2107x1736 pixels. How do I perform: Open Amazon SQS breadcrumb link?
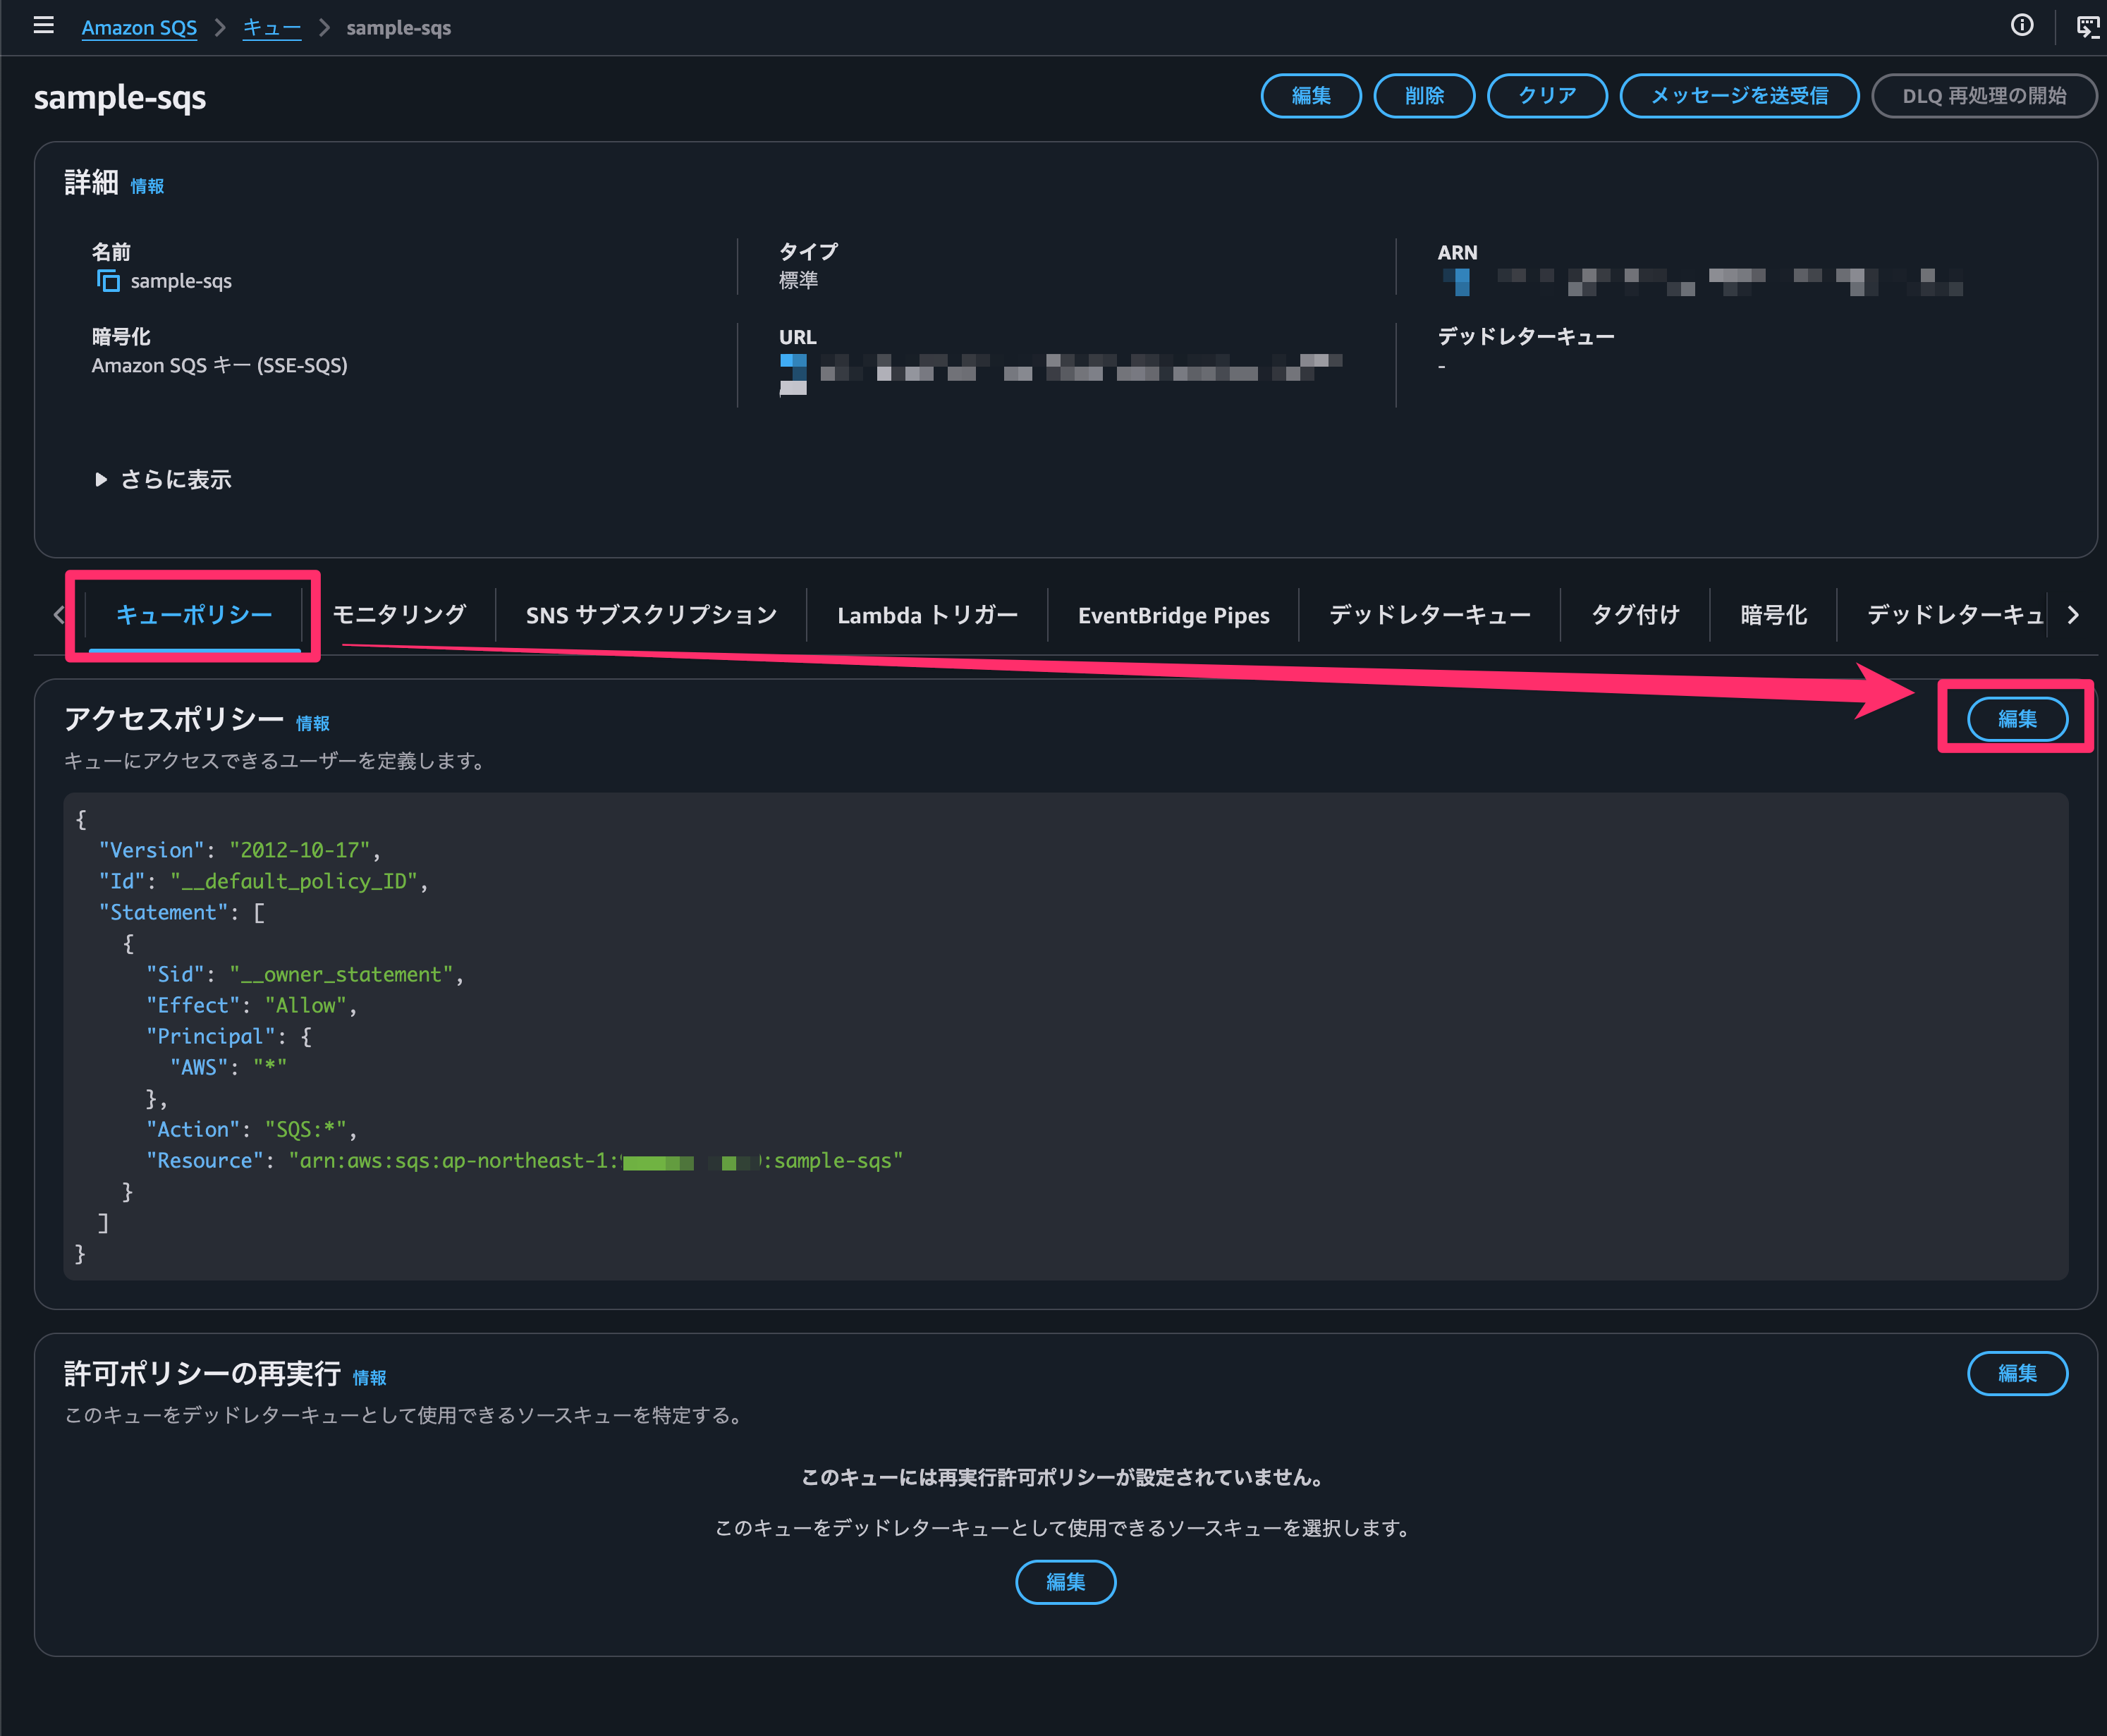tap(139, 28)
